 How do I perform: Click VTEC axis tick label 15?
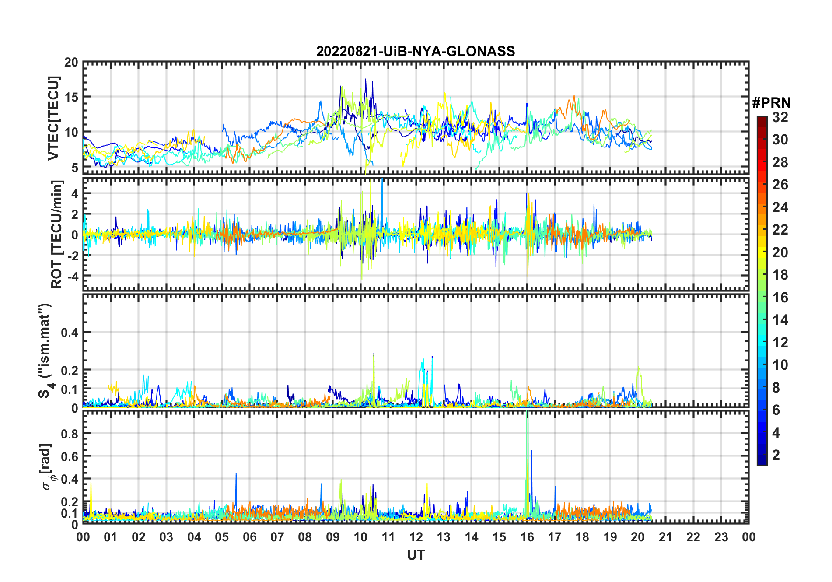pos(71,97)
